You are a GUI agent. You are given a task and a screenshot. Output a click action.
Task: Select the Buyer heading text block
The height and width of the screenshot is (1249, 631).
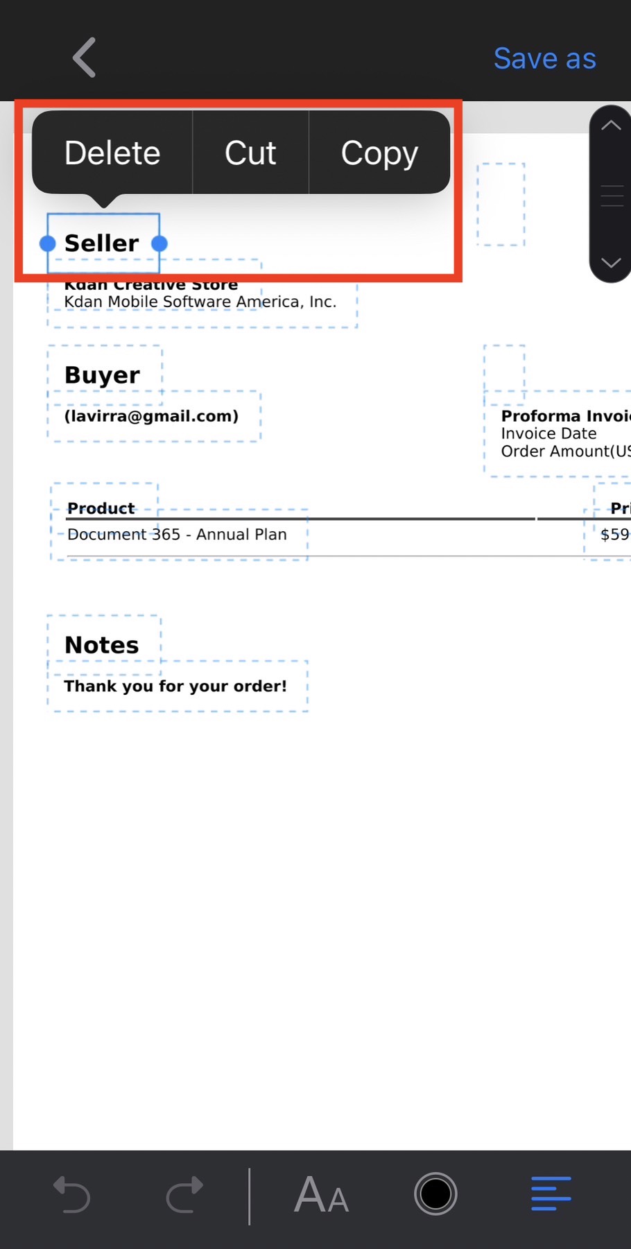[104, 374]
